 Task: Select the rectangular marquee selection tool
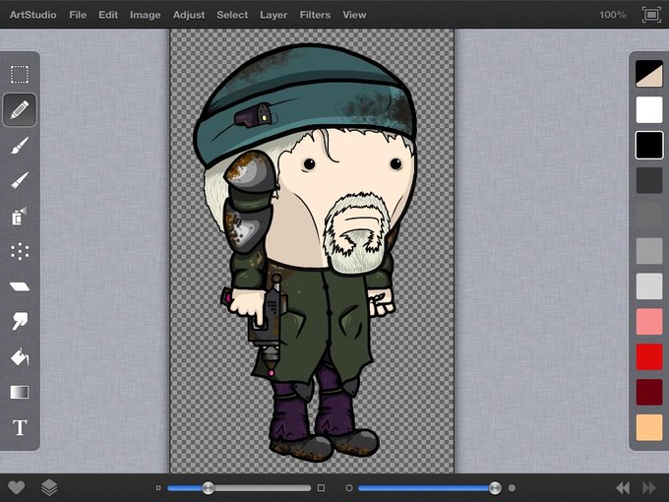click(20, 74)
